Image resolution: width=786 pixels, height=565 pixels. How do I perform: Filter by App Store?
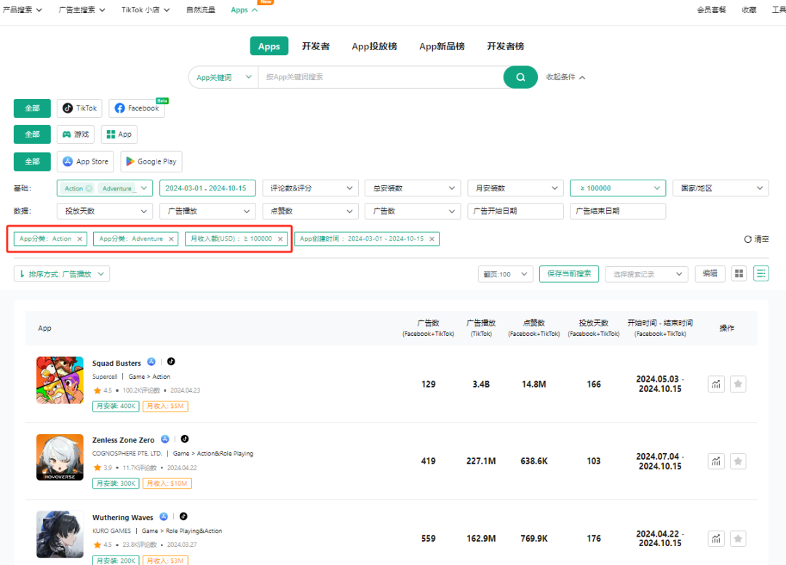(x=86, y=161)
